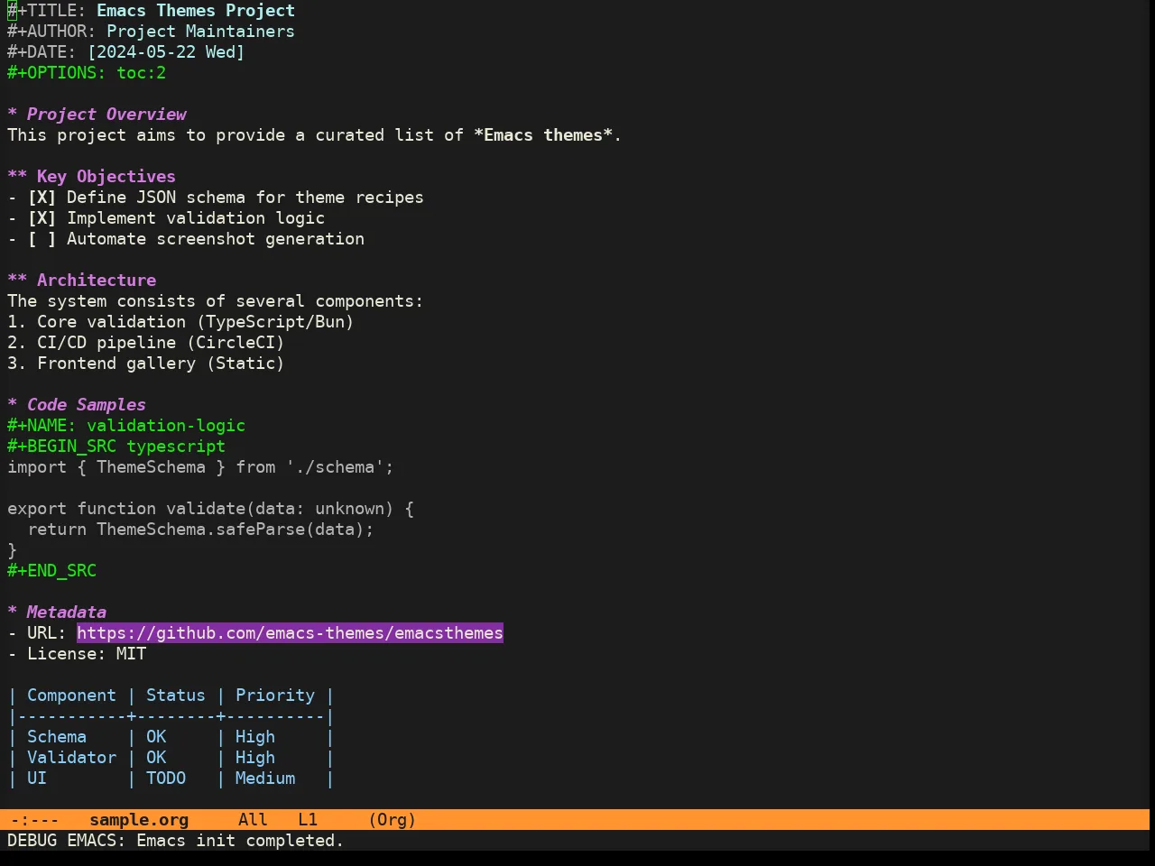Click the 'Component' table header cell
The image size is (1155, 866).
click(71, 696)
